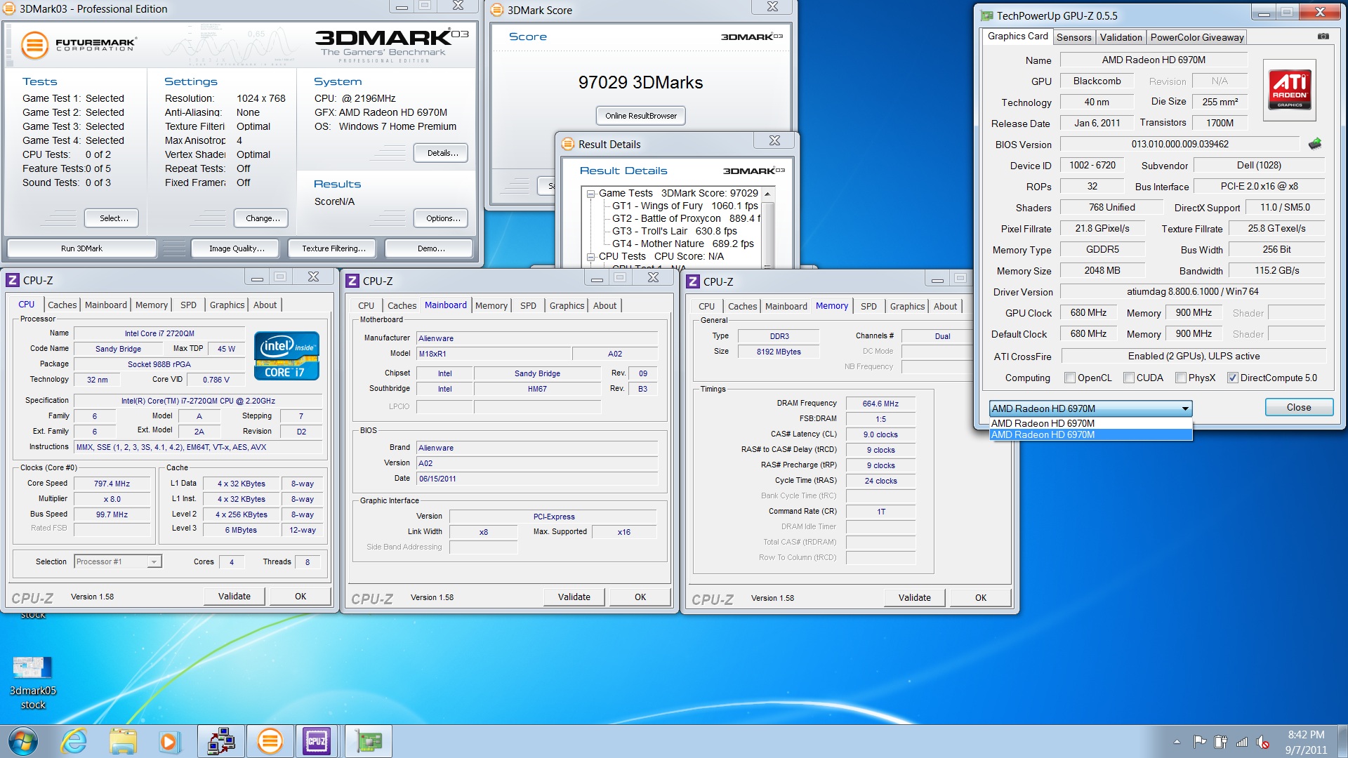
Task: Collapse the CPU Tests tree node
Action: [591, 257]
